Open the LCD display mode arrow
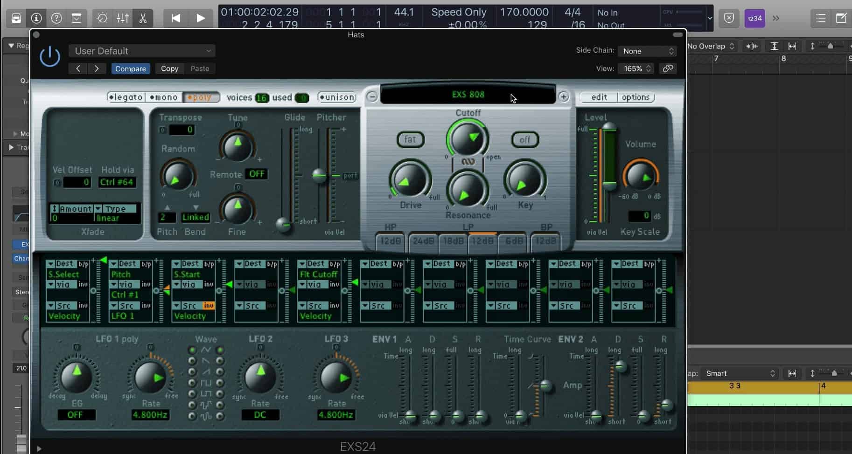 pos(710,18)
